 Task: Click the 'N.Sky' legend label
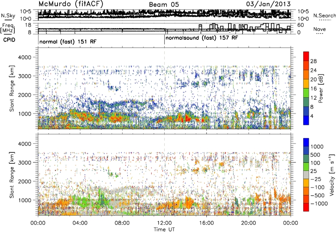click(8, 15)
